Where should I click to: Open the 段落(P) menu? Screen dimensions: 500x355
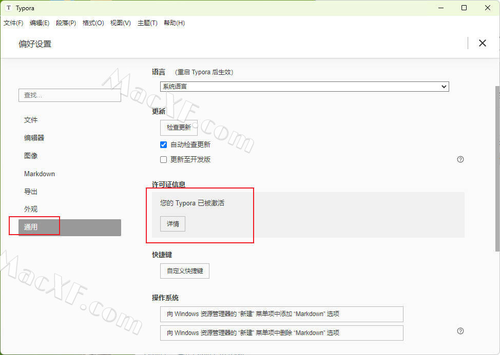[66, 23]
